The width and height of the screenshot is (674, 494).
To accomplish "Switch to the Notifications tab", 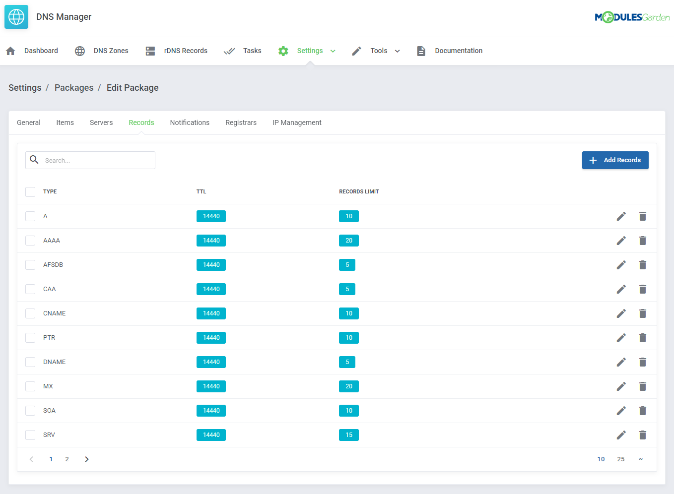I will tap(190, 123).
